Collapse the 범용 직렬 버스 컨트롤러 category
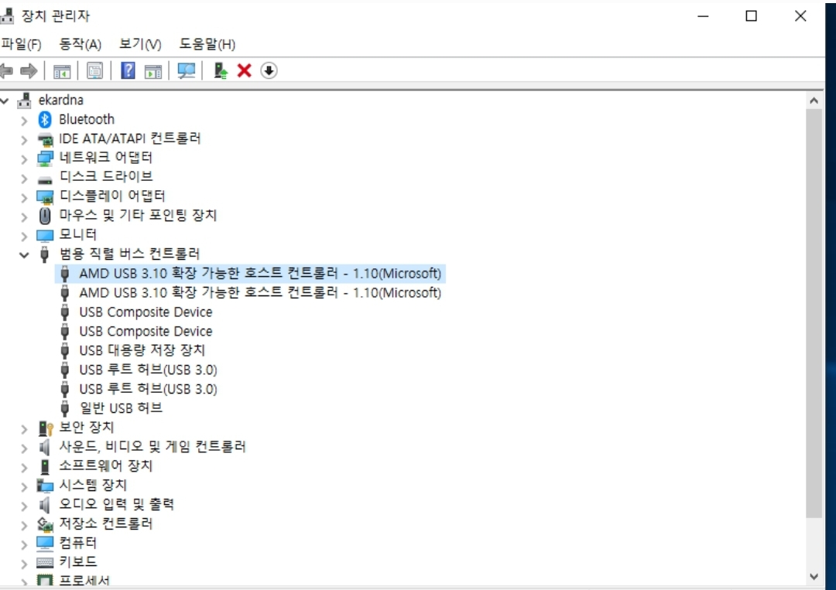 pos(24,254)
